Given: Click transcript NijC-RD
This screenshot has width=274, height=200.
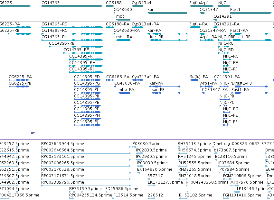Looking at the screenshot, I should pos(223,53).
